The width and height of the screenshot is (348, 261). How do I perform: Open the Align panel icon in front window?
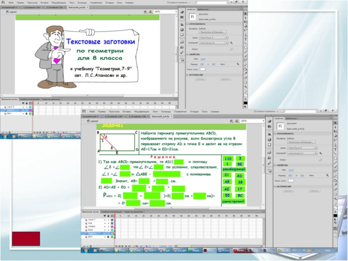(x=269, y=134)
